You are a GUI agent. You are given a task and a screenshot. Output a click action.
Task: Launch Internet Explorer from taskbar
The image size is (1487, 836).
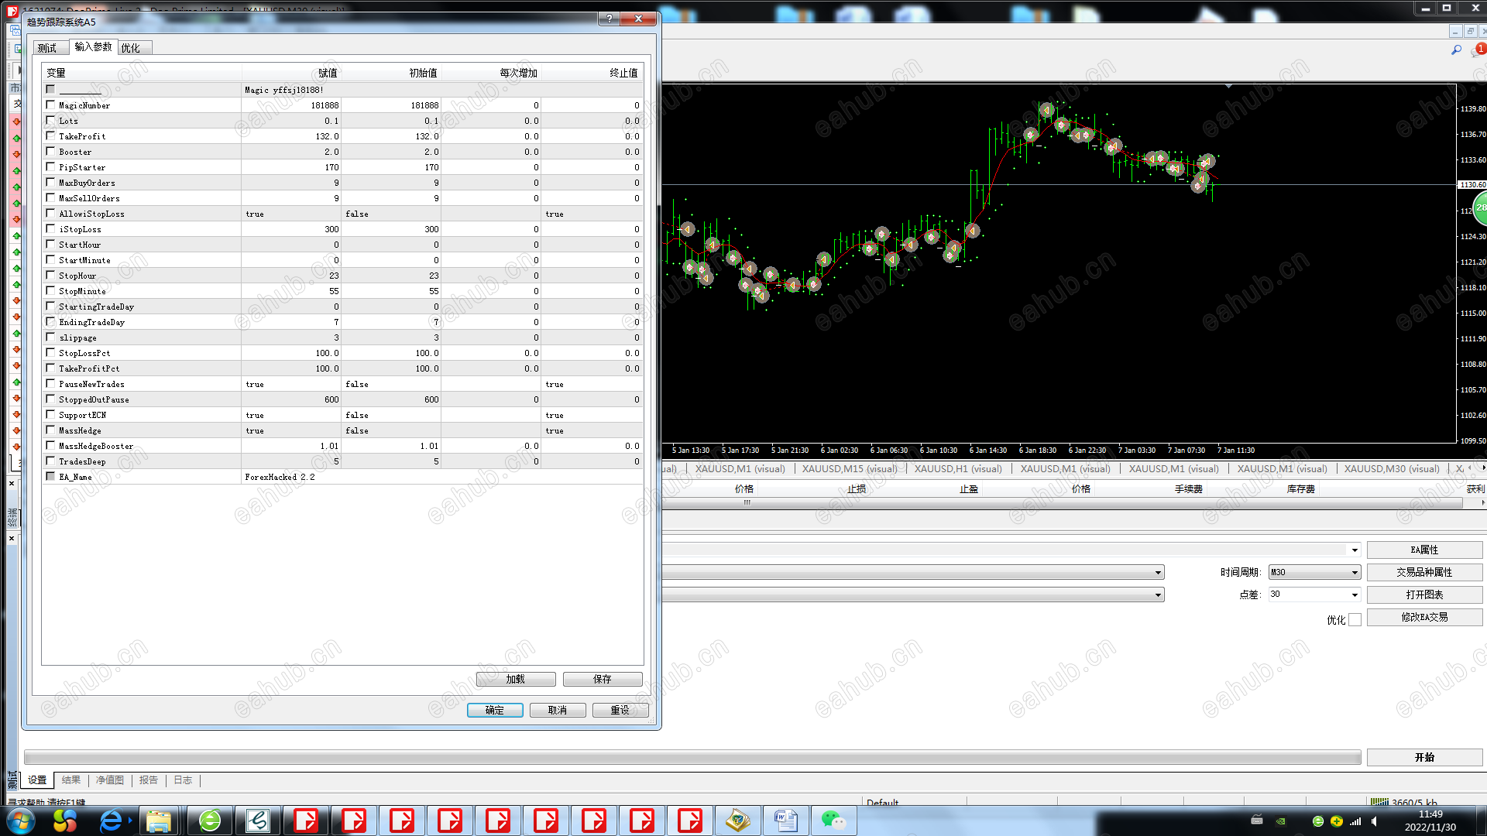(111, 820)
